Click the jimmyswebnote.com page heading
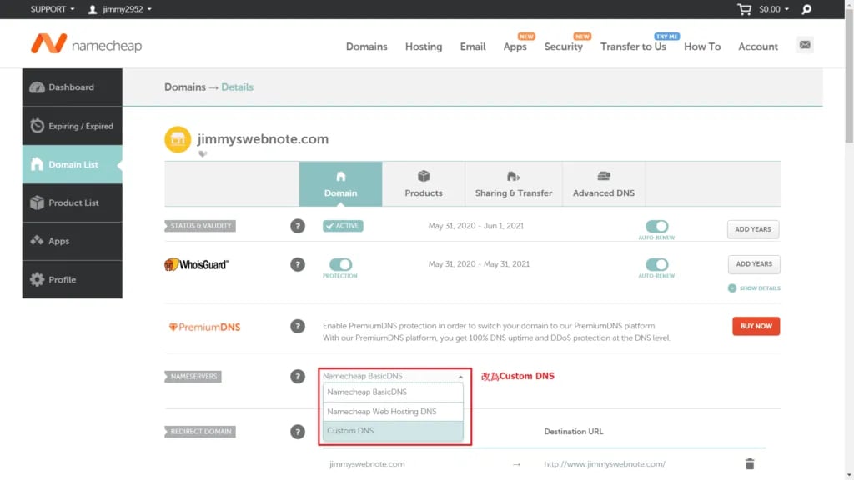This screenshot has height=480, width=854. click(x=263, y=139)
